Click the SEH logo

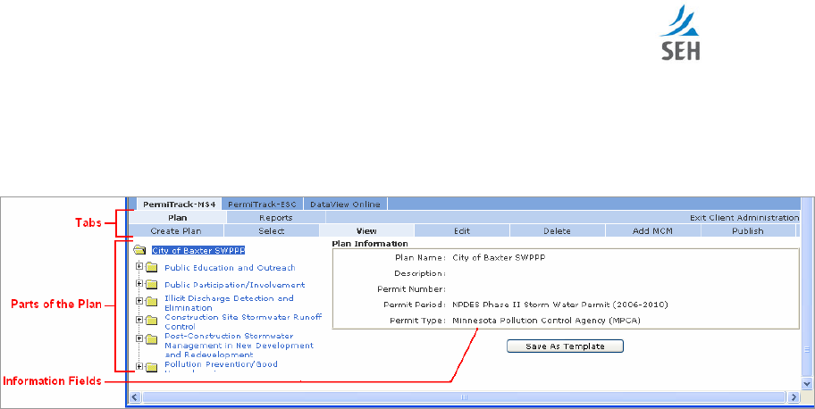(x=680, y=32)
